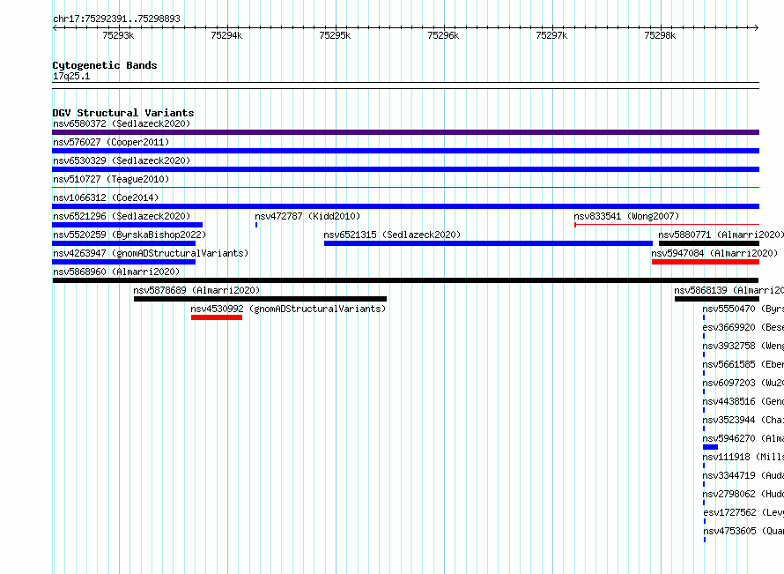Click the black bar under nsv5880771
The image size is (784, 574).
709,243
